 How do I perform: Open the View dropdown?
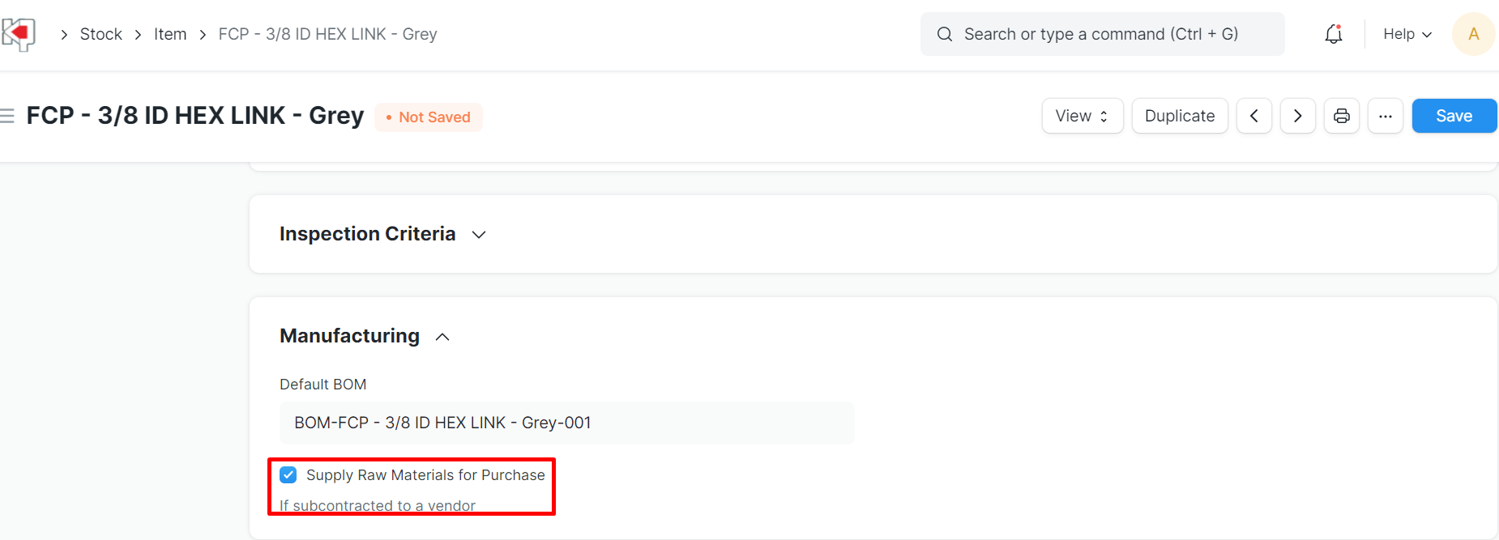pyautogui.click(x=1082, y=116)
